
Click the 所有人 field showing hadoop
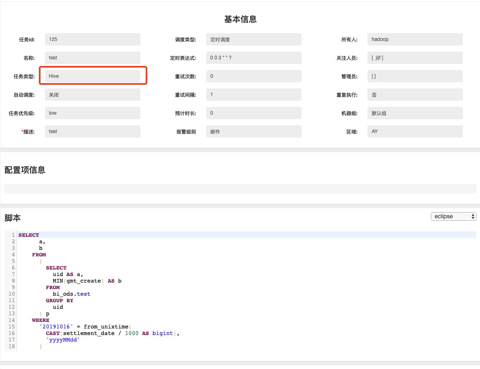pos(415,39)
